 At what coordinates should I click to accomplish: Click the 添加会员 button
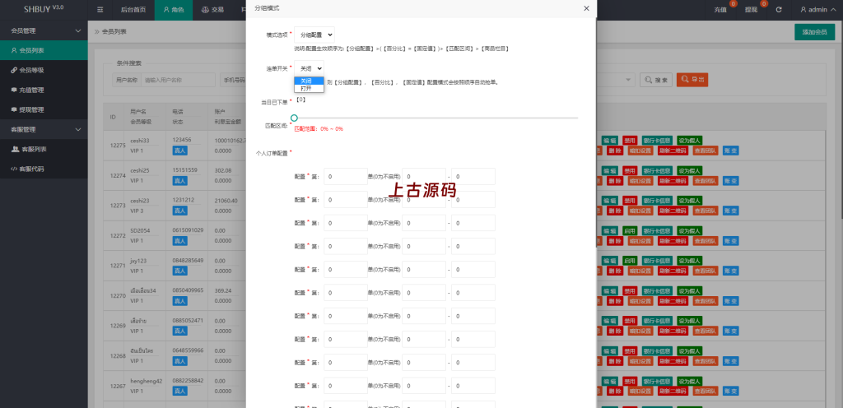pos(814,32)
